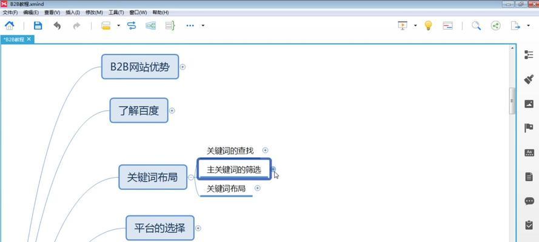Start presentation mode icon
Viewport: 539px width, 242px height.
coord(403,25)
